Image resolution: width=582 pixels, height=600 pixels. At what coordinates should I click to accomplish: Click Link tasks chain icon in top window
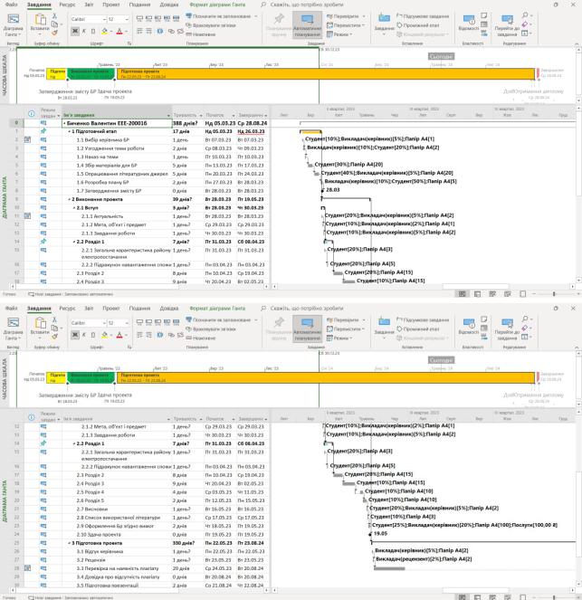[171, 31]
